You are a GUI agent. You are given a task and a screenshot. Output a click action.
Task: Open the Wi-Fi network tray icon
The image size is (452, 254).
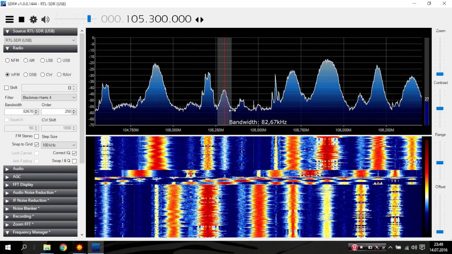click(406, 247)
